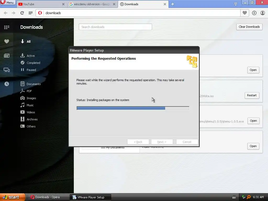Click the Search downloads field
The width and height of the screenshot is (268, 201).
(115, 27)
